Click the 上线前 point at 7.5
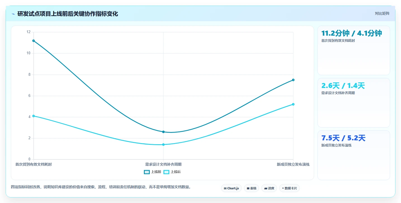The height and width of the screenshot is (203, 401). coord(293,80)
